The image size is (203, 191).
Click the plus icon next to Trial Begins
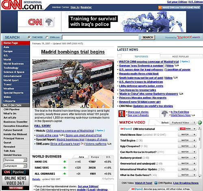194,140
